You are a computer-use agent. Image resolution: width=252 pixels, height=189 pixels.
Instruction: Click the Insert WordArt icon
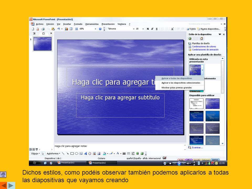85,154
